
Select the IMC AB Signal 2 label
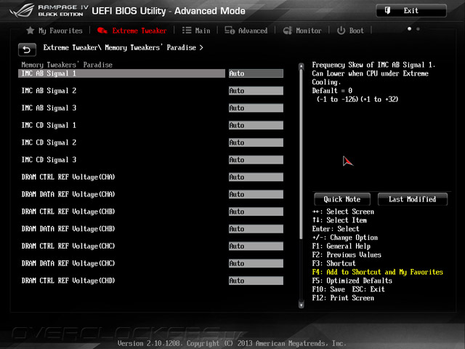point(49,91)
